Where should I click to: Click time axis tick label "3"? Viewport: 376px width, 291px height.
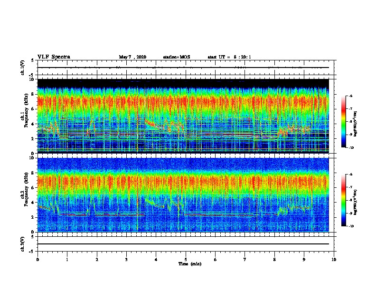pyautogui.click(x=127, y=260)
